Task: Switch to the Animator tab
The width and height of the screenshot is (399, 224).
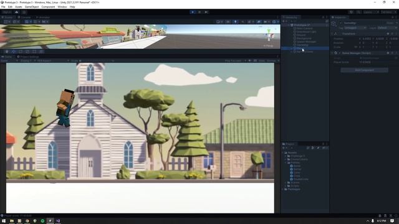Action: [43, 17]
